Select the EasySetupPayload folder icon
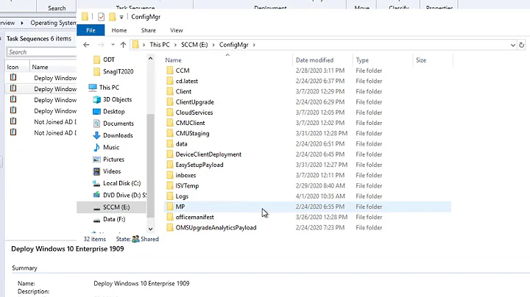Image resolution: width=530 pixels, height=297 pixels. click(x=170, y=165)
